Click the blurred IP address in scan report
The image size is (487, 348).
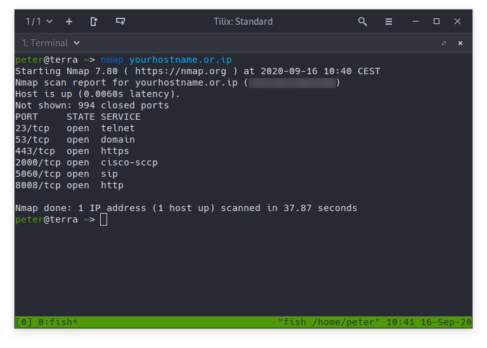[x=292, y=83]
